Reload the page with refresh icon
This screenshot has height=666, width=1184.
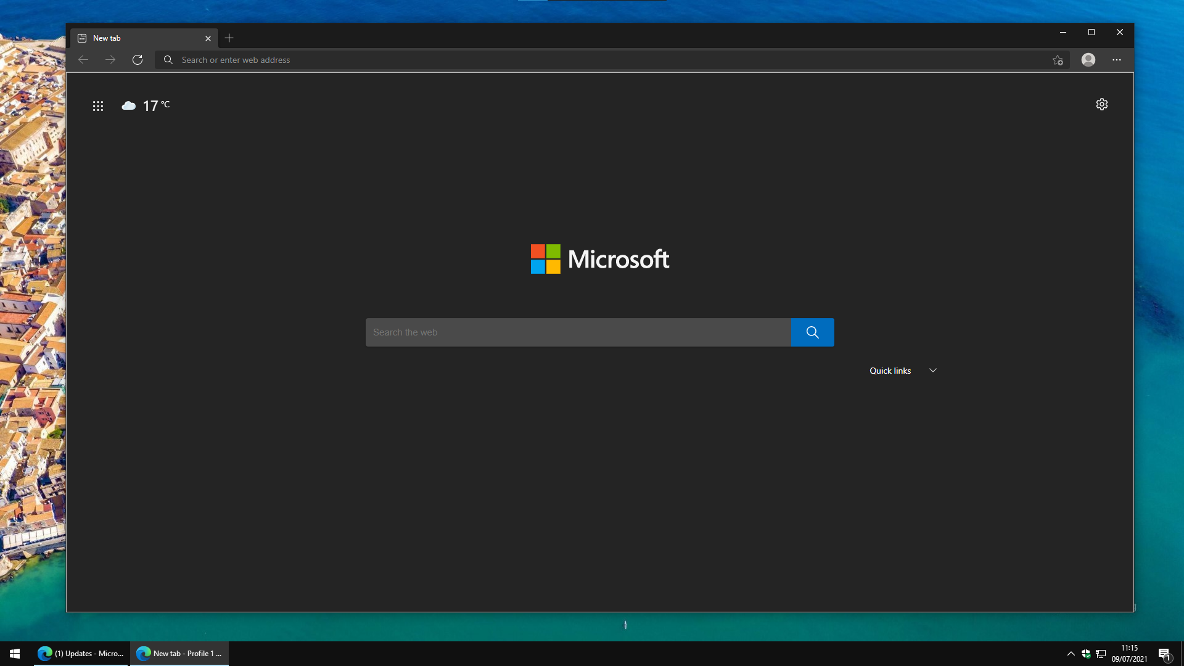tap(138, 60)
